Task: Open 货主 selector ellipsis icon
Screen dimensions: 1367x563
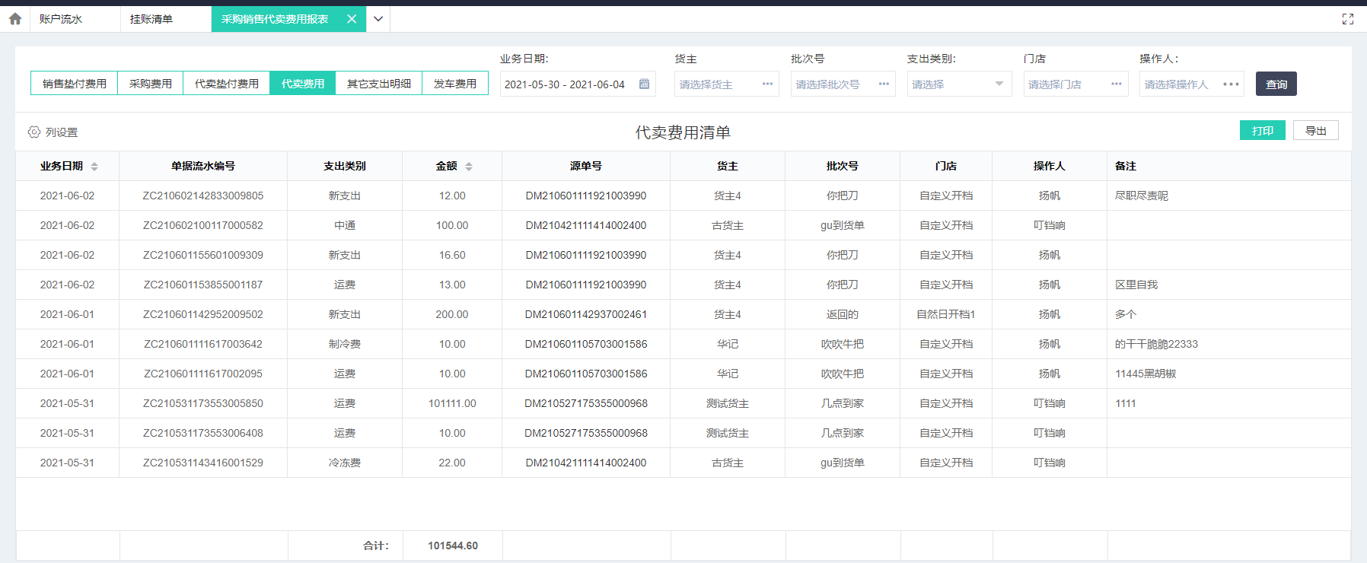Action: (767, 84)
